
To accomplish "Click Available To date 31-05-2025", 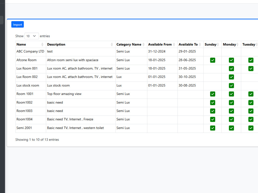I will tap(187, 68).
